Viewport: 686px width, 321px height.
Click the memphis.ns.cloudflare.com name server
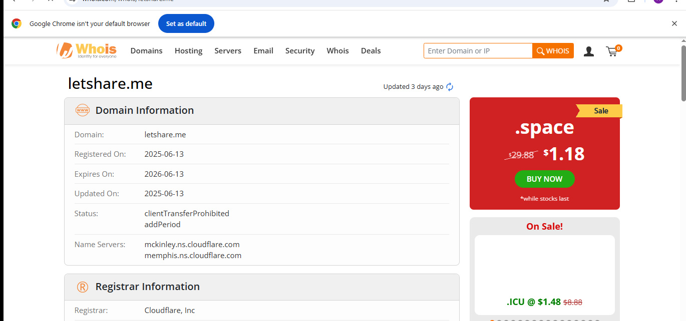[193, 256]
